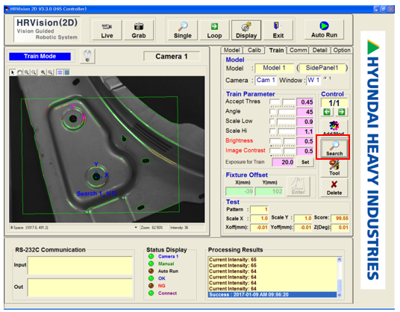Select the radio button next to W 1

point(325,78)
